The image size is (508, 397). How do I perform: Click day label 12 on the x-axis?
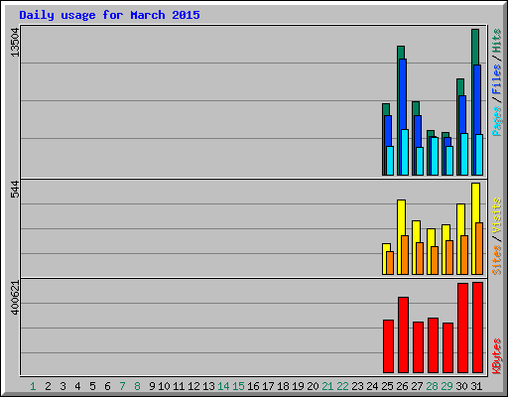193,386
